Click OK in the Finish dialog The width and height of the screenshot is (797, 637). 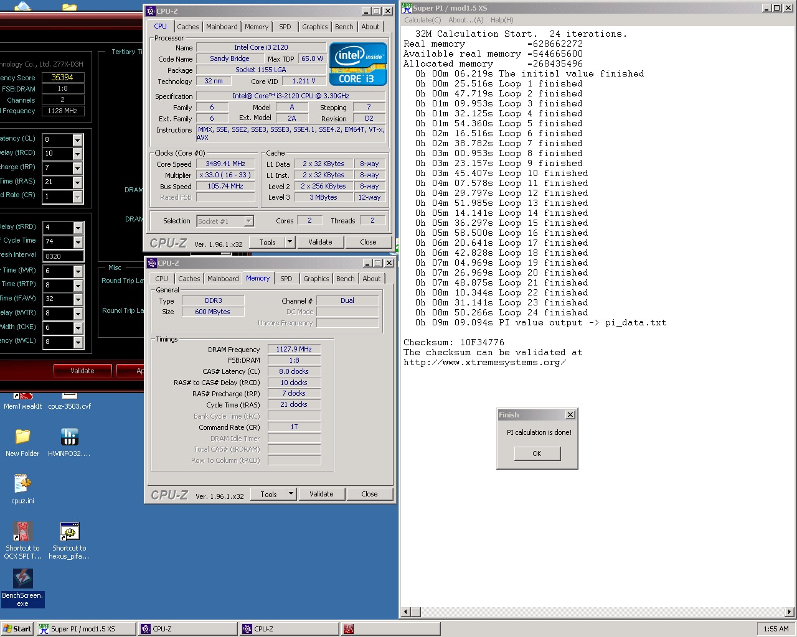pos(537,453)
